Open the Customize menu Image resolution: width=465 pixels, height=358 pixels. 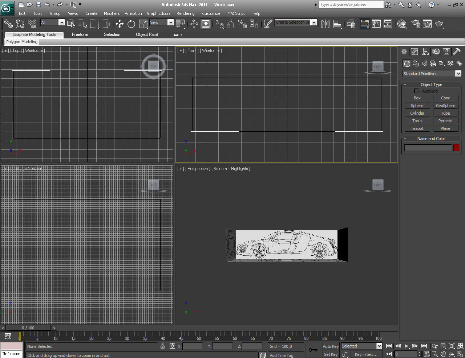point(211,13)
